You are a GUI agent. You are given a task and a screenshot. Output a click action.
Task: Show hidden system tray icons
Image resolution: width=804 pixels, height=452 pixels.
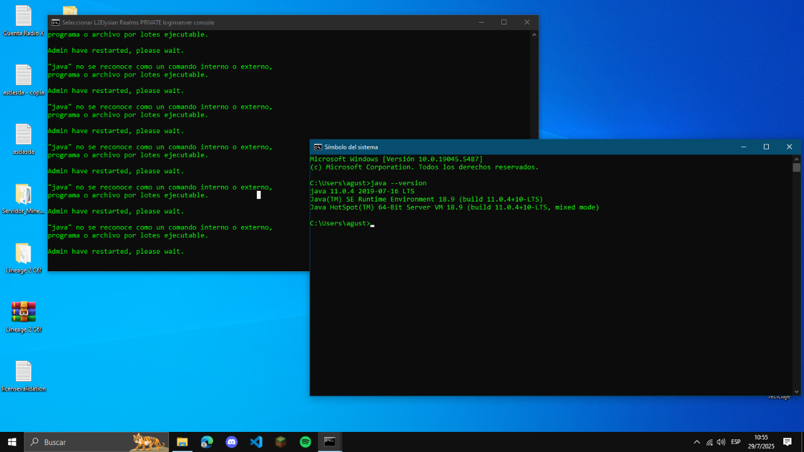(x=697, y=442)
